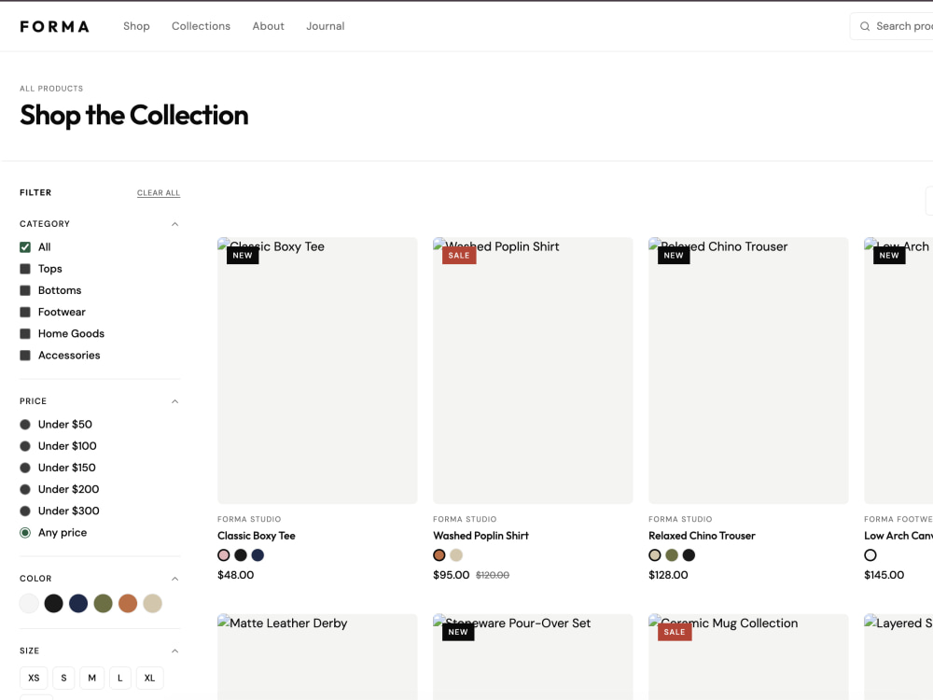Click the FORMA logo
933x700 pixels.
point(54,26)
